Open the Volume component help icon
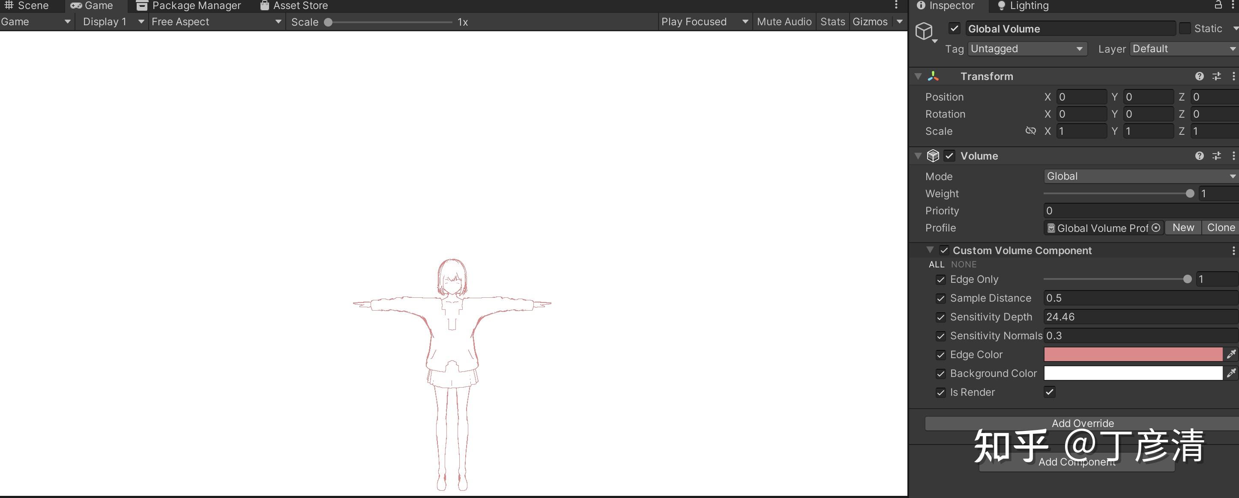 [x=1199, y=156]
